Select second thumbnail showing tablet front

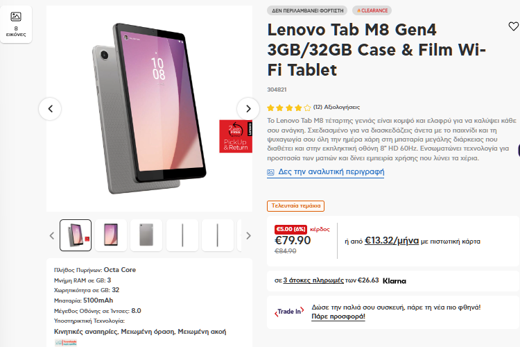tap(111, 235)
